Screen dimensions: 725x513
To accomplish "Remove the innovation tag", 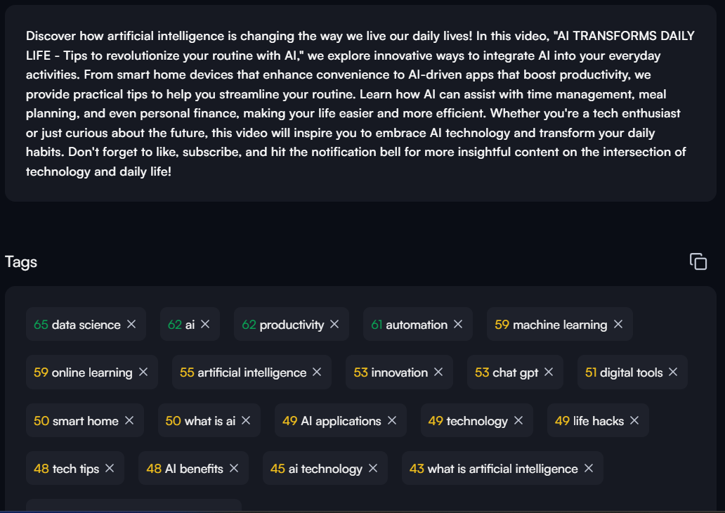I will (438, 372).
